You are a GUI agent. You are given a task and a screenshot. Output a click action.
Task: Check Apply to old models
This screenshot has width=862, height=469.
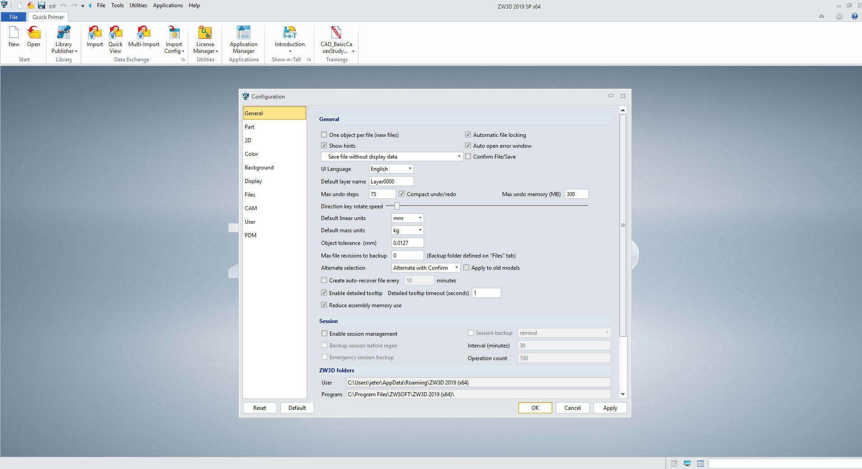(x=466, y=267)
